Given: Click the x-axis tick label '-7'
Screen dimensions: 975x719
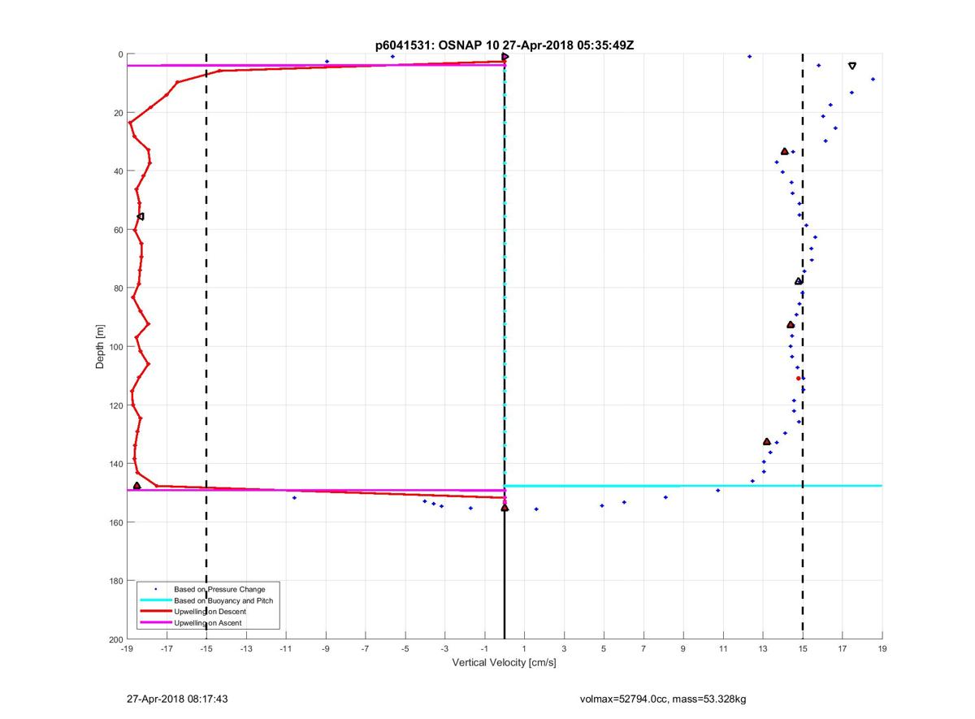Looking at the screenshot, I should pyautogui.click(x=366, y=648).
